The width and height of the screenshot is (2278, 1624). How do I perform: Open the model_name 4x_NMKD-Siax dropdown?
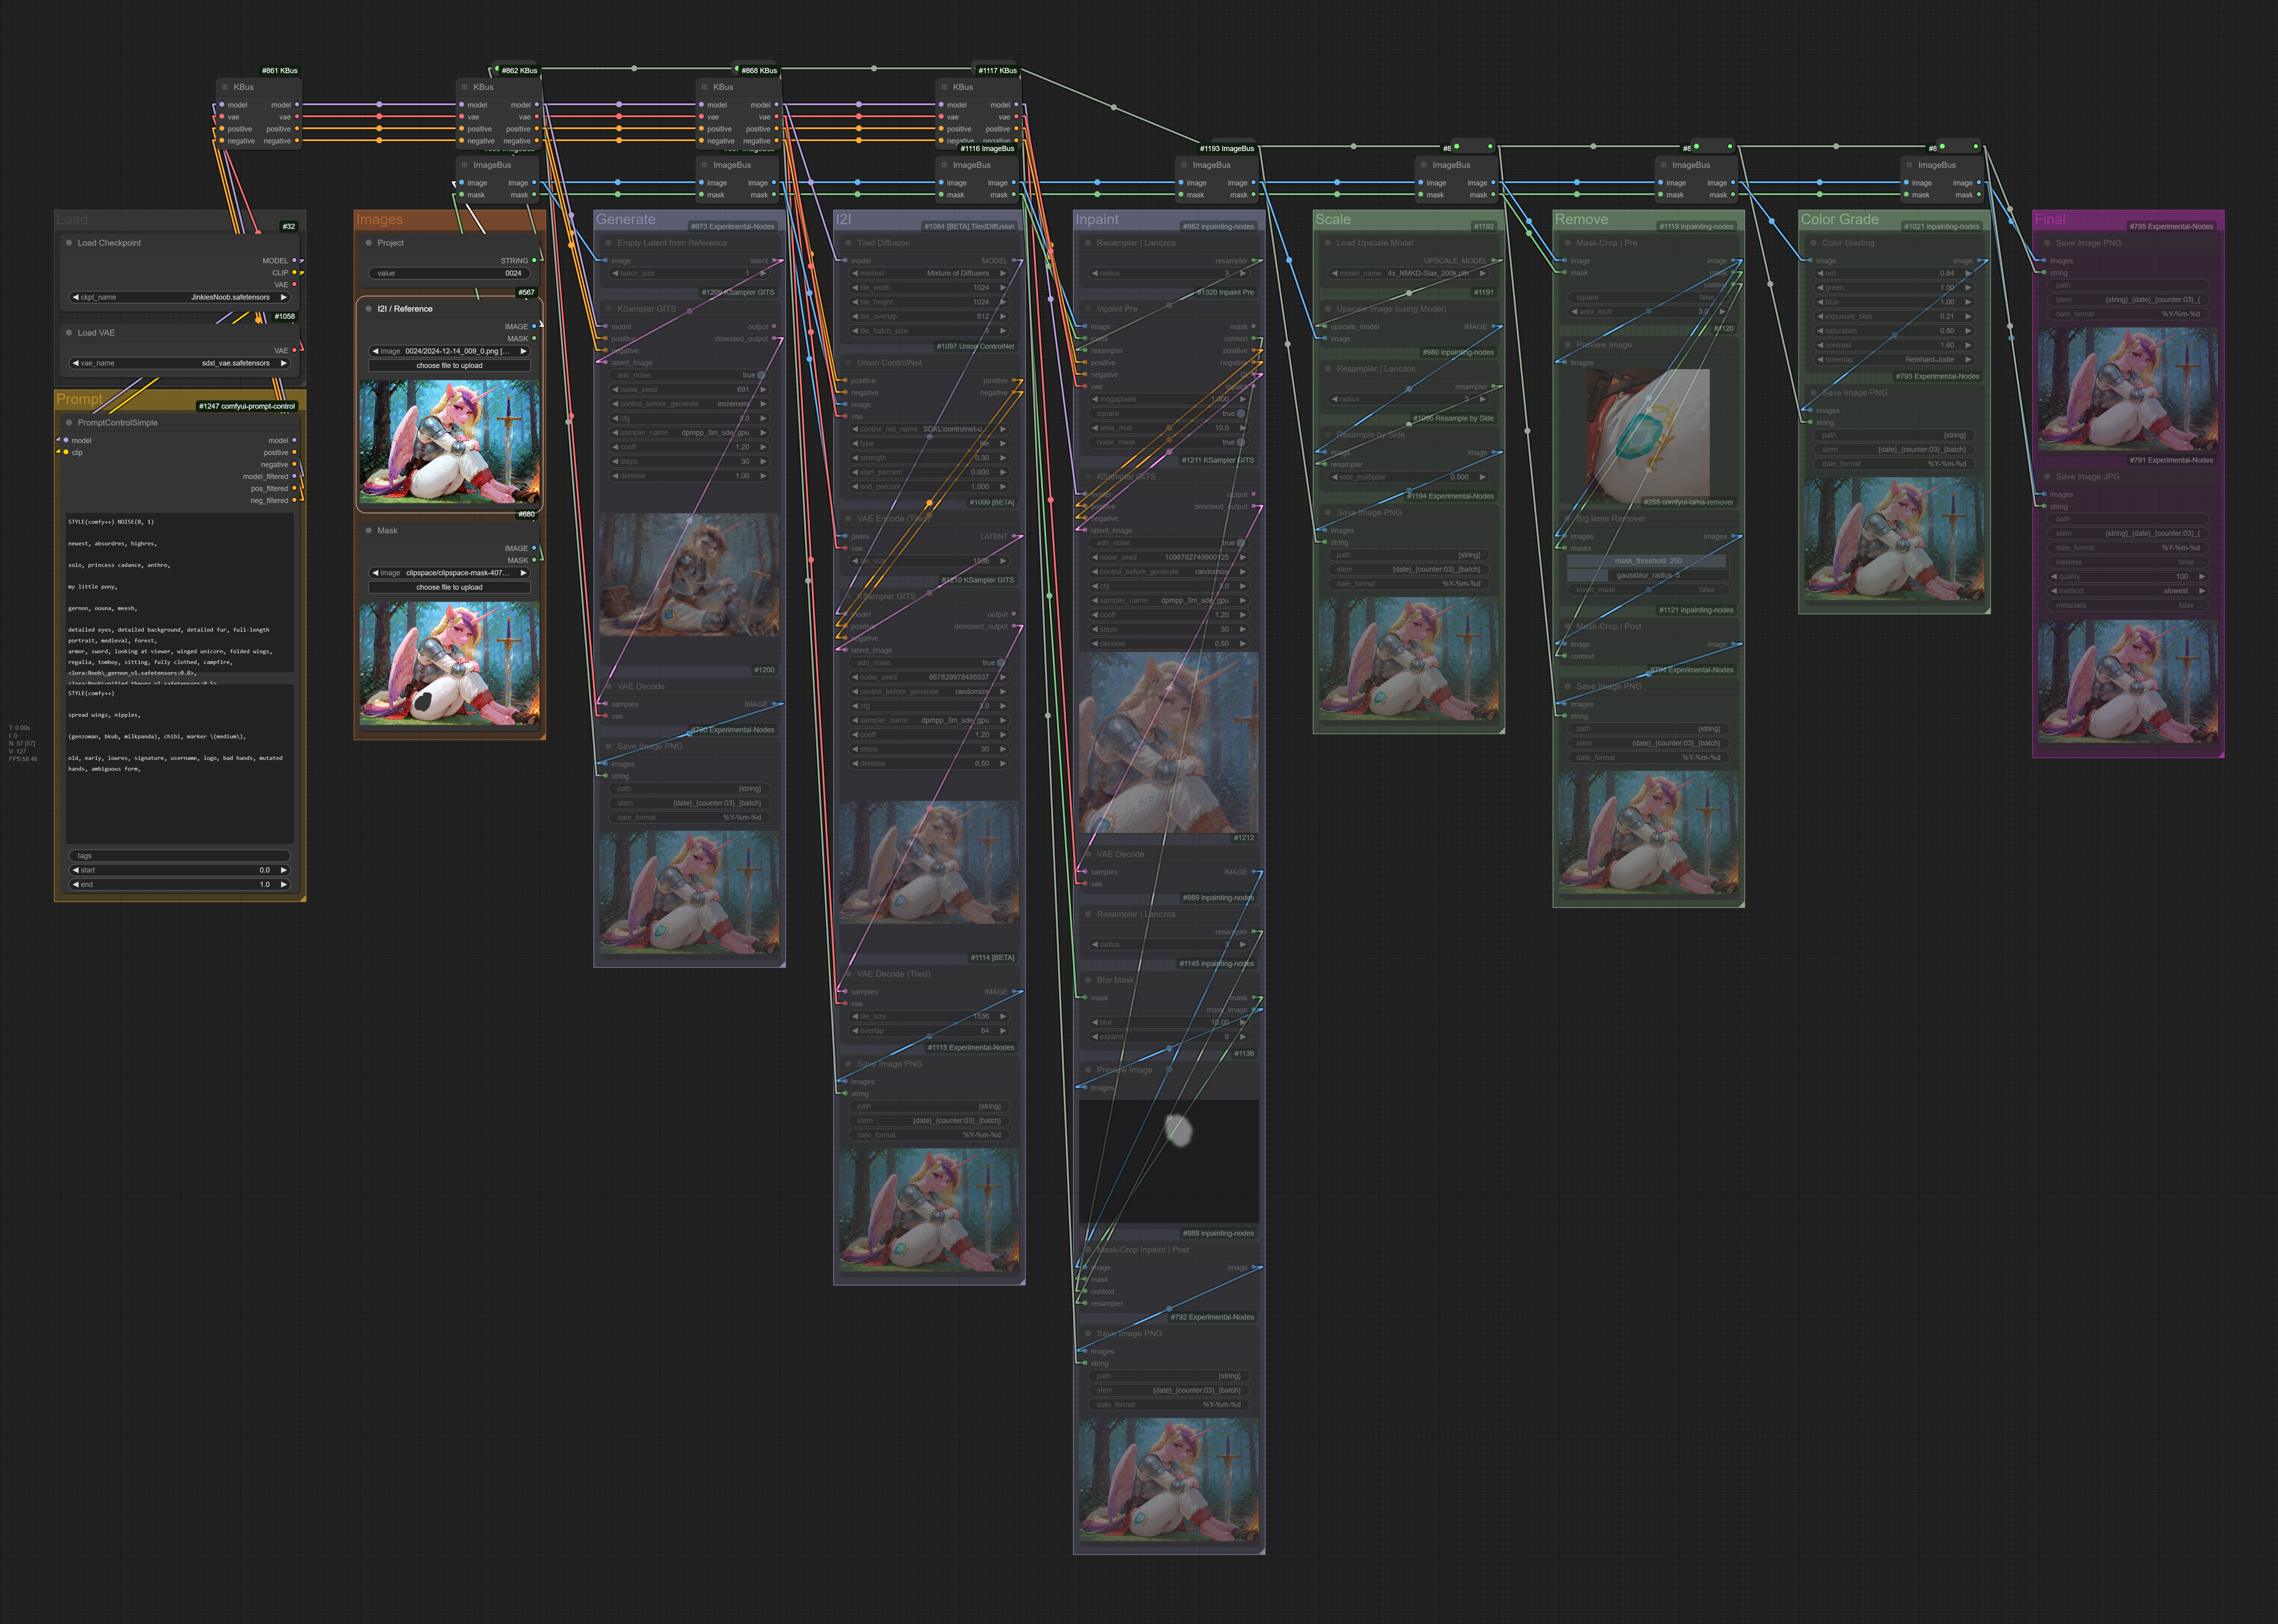click(x=1409, y=273)
